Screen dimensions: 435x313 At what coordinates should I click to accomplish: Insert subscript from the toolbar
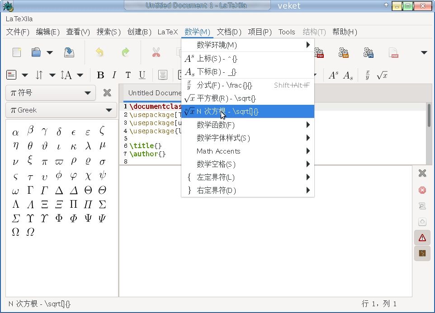click(348, 75)
